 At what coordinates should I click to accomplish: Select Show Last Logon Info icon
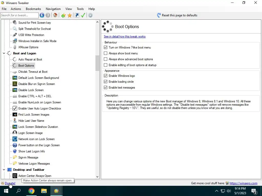(x=15, y=151)
